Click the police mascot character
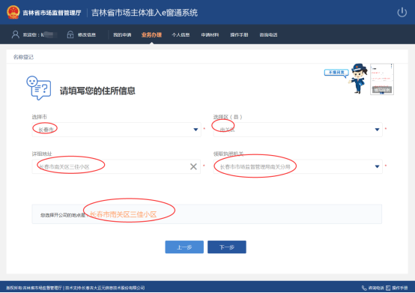Viewport: 415px width, 293px height. pyautogui.click(x=358, y=79)
